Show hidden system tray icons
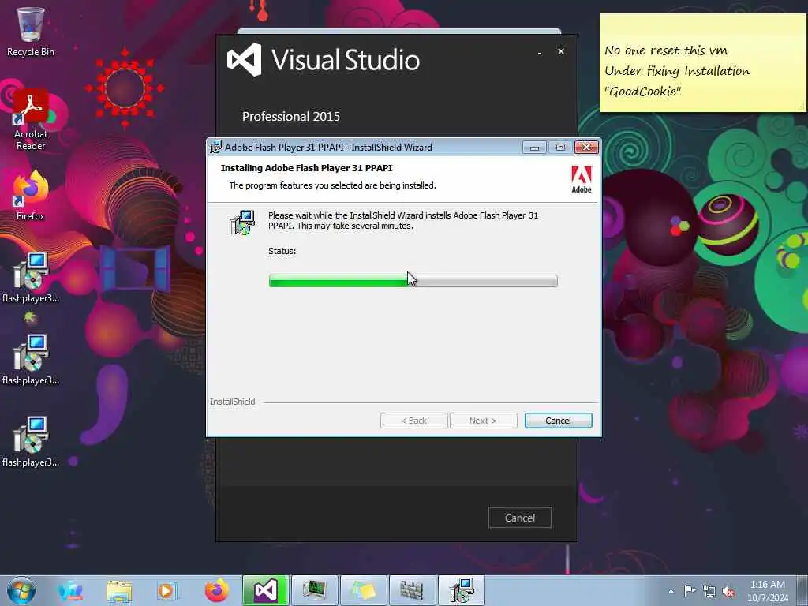Screen dimensions: 808x606 671,591
